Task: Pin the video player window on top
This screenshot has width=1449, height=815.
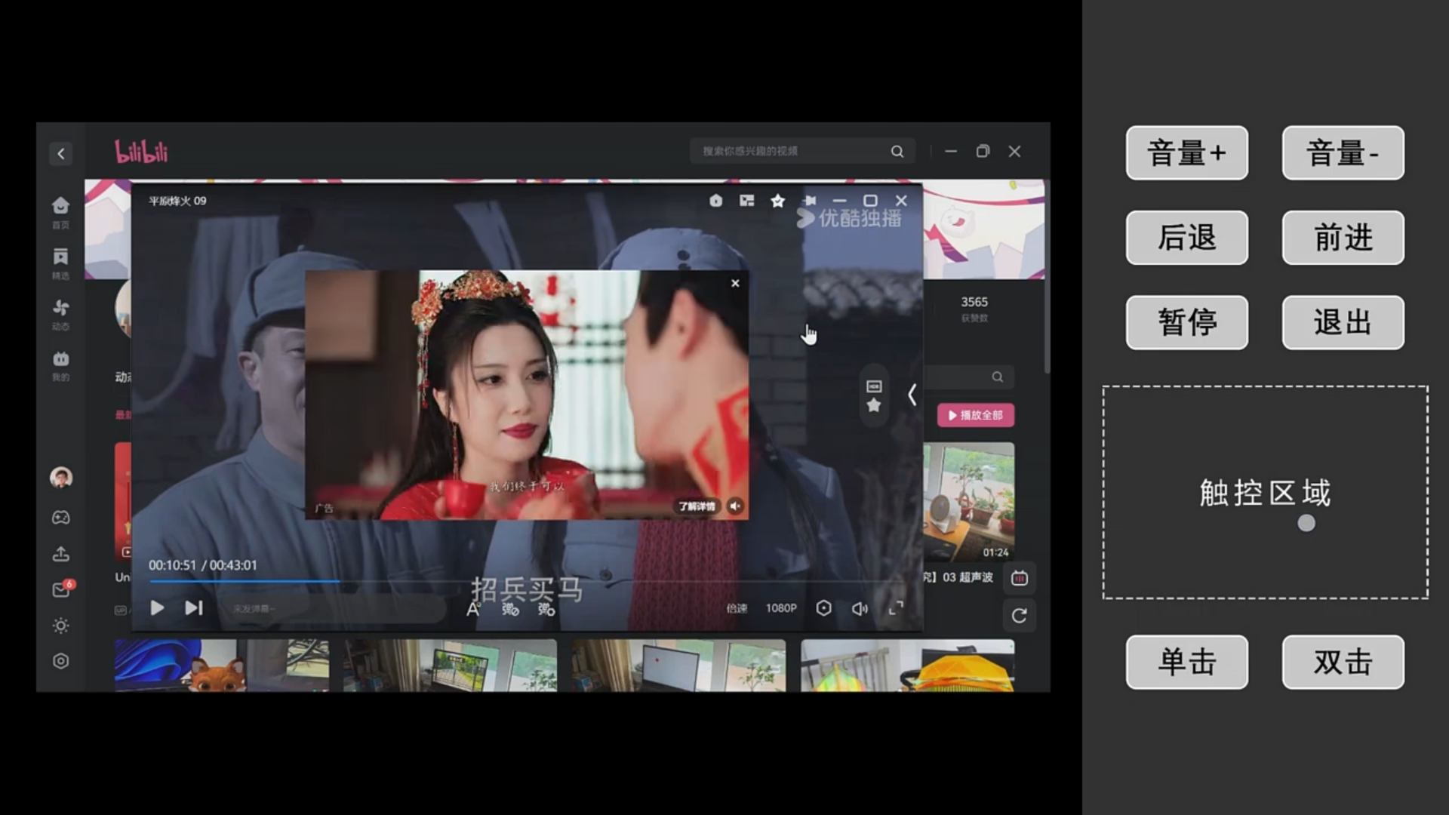Action: tap(810, 201)
